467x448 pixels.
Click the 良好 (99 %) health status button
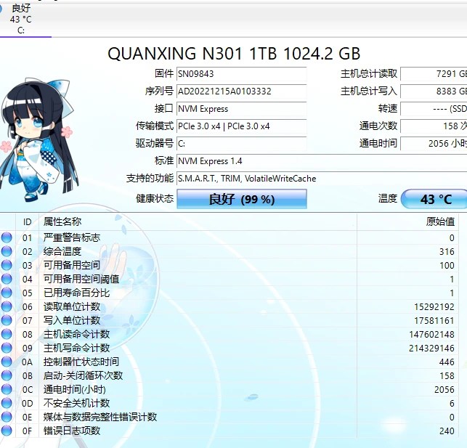pos(242,199)
